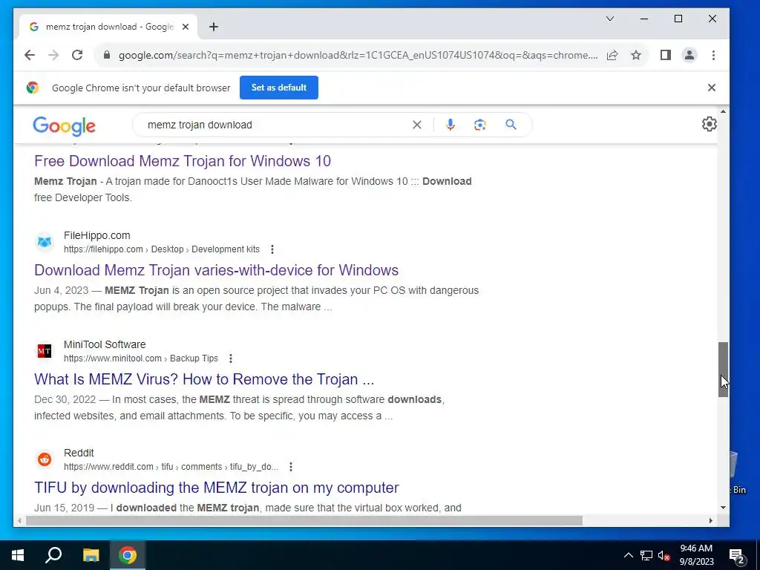Select the memz trojan download tab
The image size is (760, 570).
pos(108,27)
